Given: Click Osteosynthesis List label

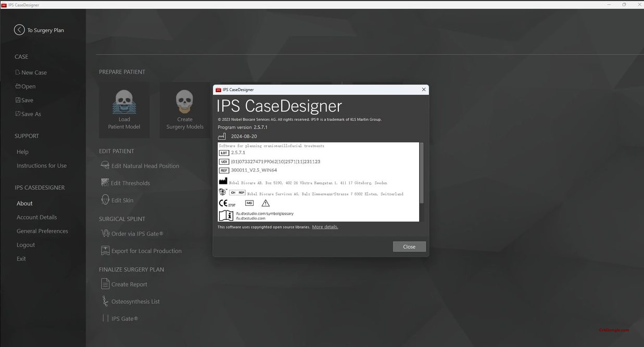Looking at the screenshot, I should click(135, 301).
